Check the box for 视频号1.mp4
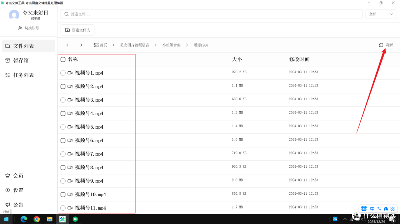This screenshot has height=224, width=400. (63, 73)
